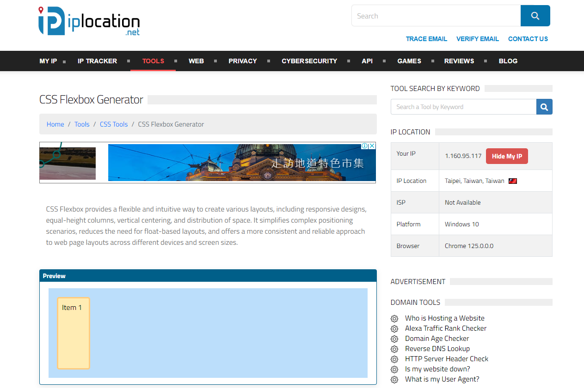Click the ad info icon on the banner
The height and width of the screenshot is (388, 584).
tap(365, 146)
